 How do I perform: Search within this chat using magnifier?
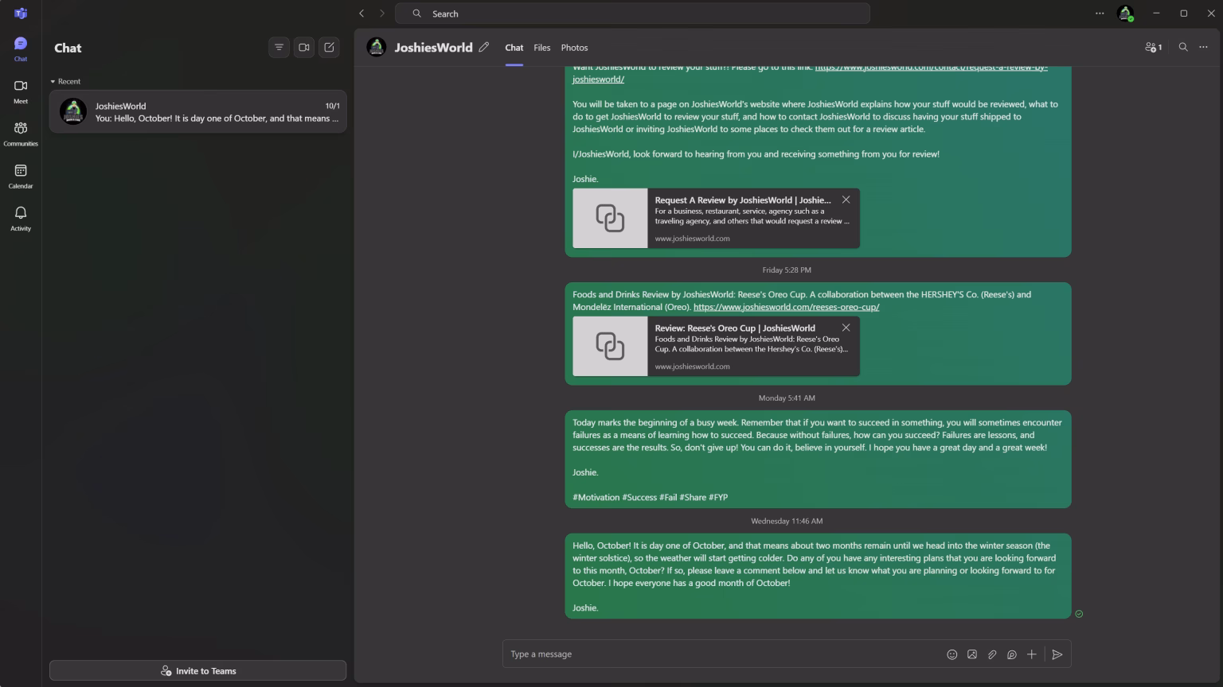1182,48
